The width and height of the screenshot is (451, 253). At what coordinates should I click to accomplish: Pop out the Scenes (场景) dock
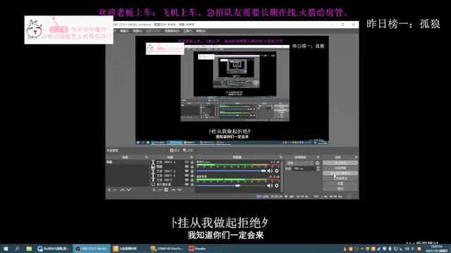pos(147,157)
